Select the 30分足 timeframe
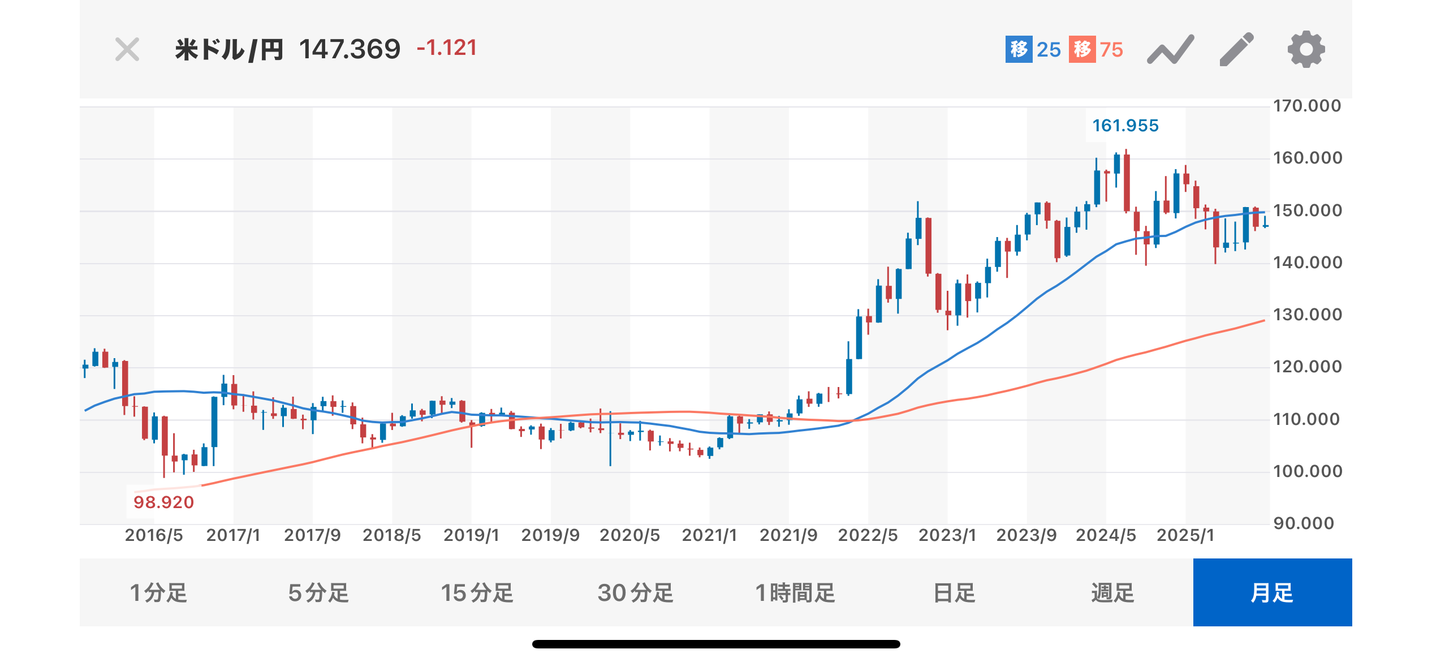 click(636, 593)
